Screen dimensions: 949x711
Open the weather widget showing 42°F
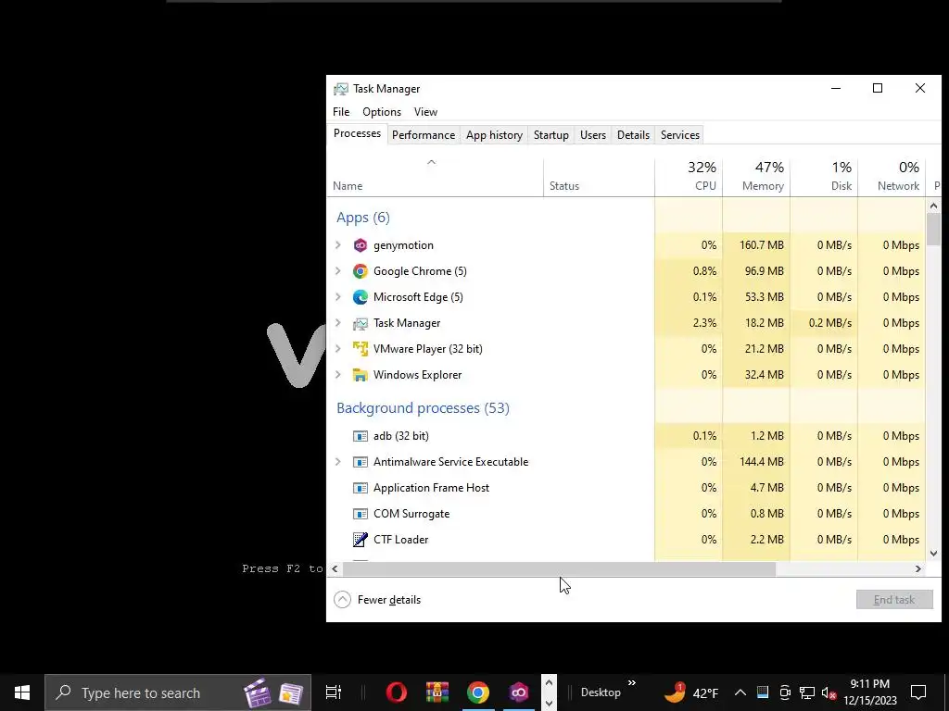pos(691,692)
